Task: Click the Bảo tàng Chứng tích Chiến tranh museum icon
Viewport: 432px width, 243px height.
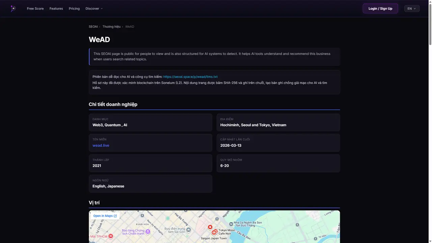Action: pyautogui.click(x=148, y=232)
